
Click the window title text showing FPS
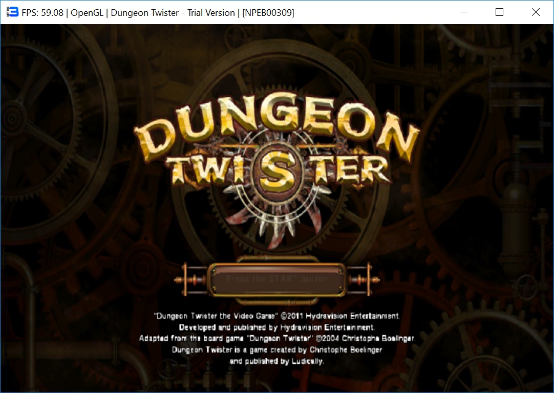click(x=158, y=13)
